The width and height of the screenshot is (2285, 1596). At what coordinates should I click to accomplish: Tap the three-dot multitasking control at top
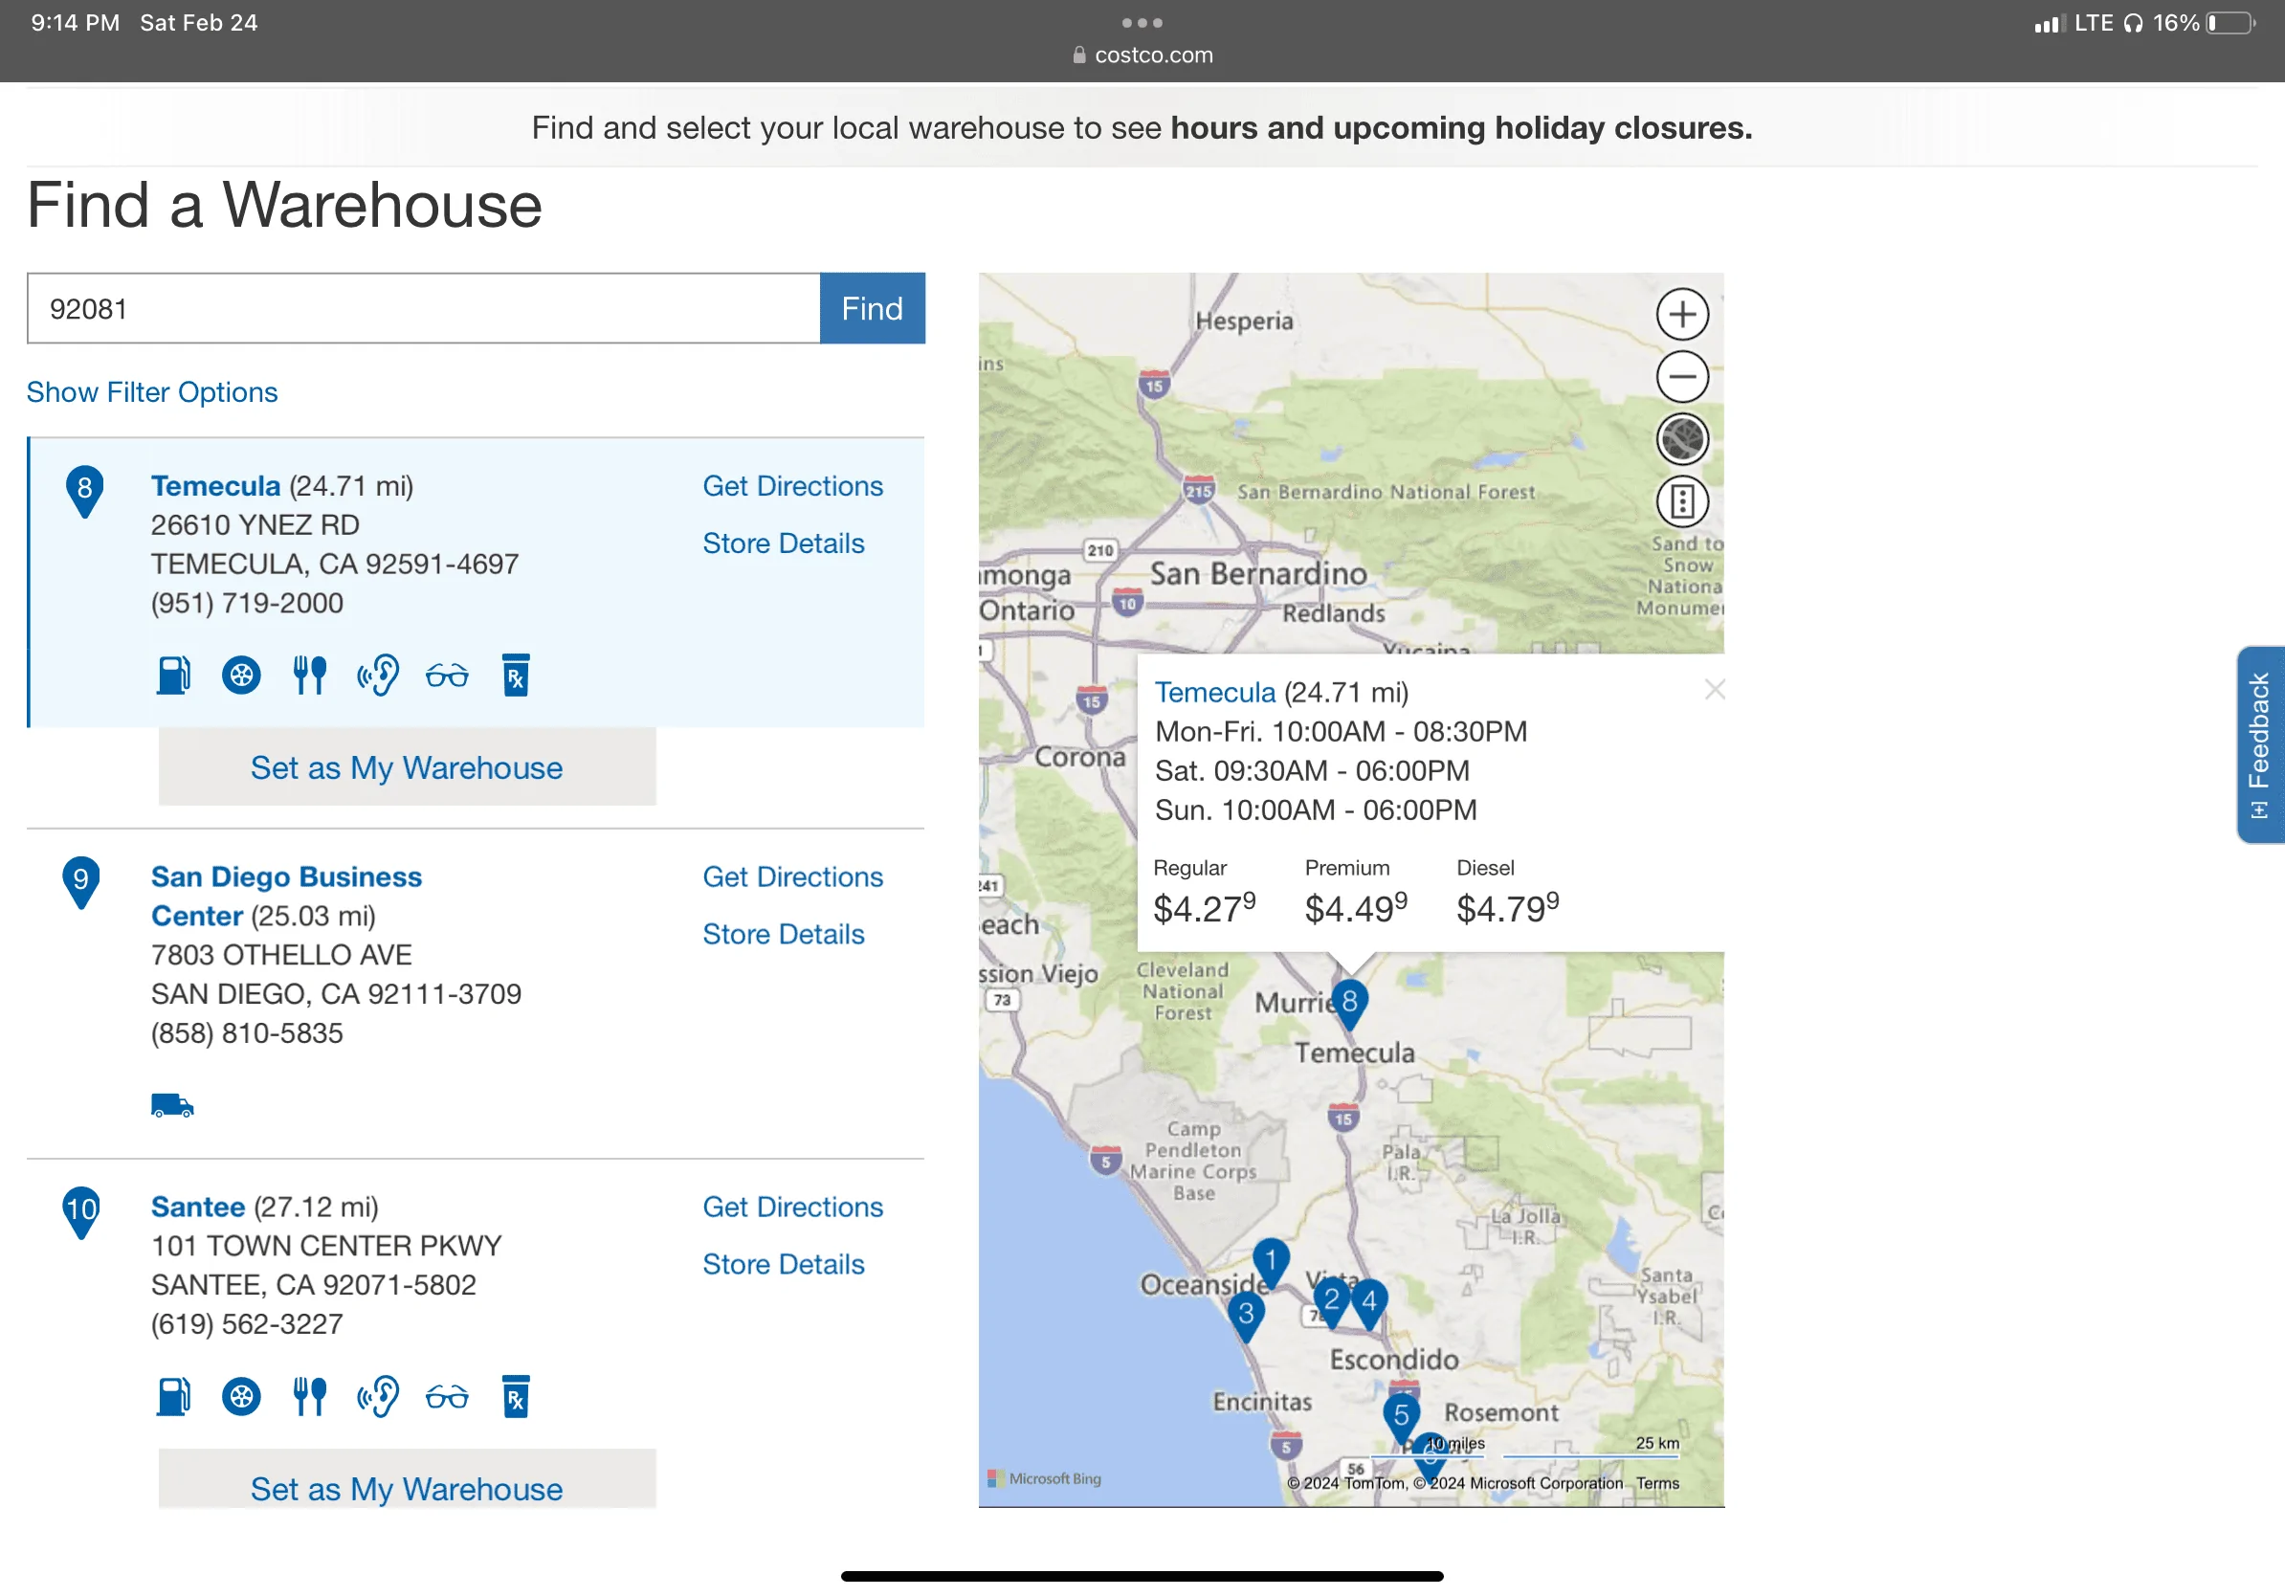coord(1142,22)
